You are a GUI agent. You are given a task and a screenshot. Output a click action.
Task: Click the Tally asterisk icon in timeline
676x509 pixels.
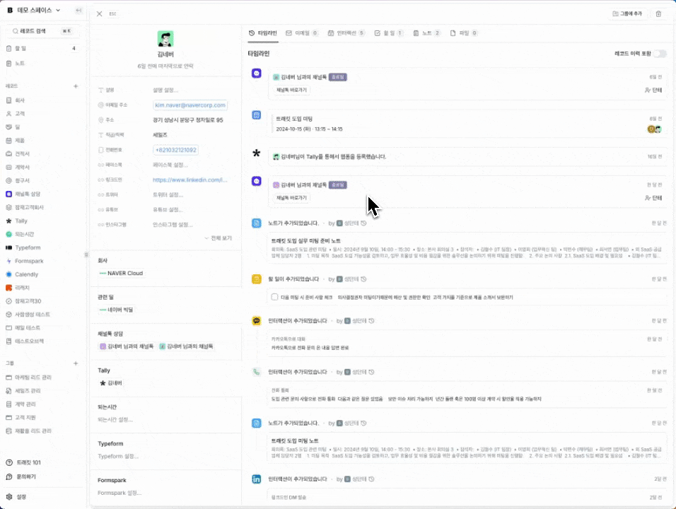tap(257, 153)
